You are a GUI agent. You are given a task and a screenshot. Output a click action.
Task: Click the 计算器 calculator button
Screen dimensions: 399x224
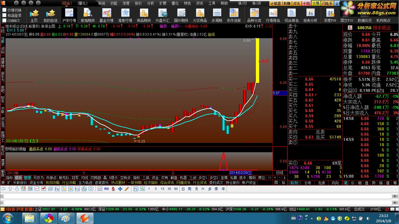275,3
